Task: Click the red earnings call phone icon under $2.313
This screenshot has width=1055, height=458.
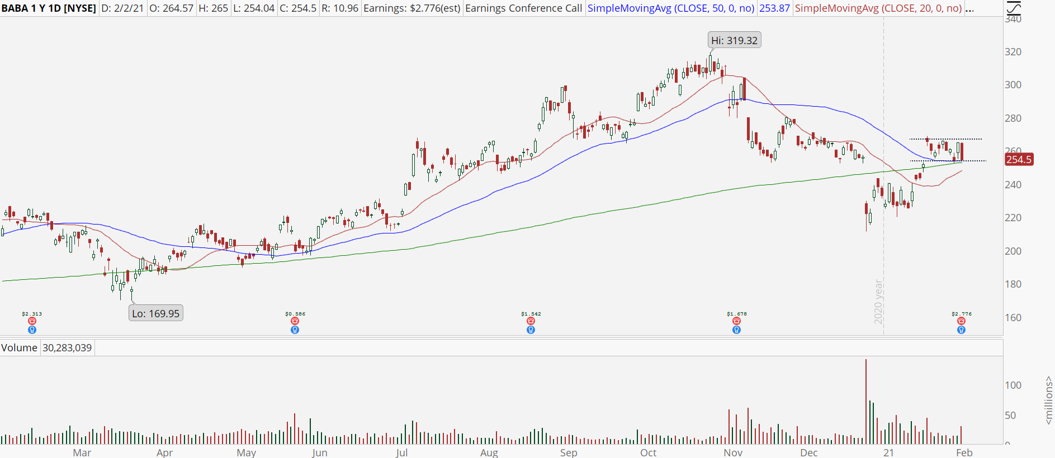Action: (32, 321)
